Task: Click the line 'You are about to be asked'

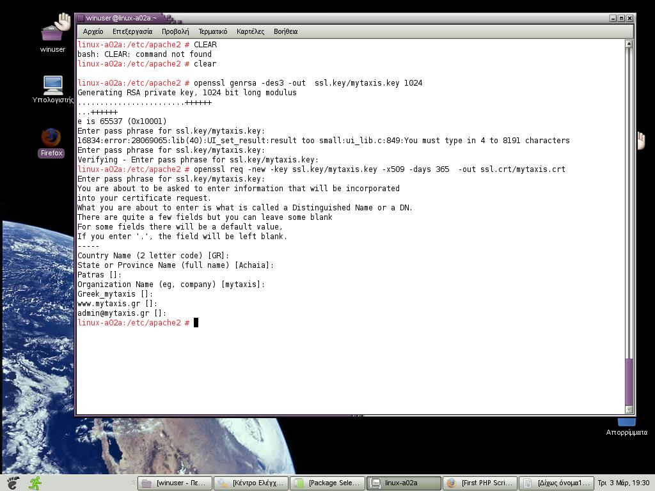Action: [x=239, y=189]
